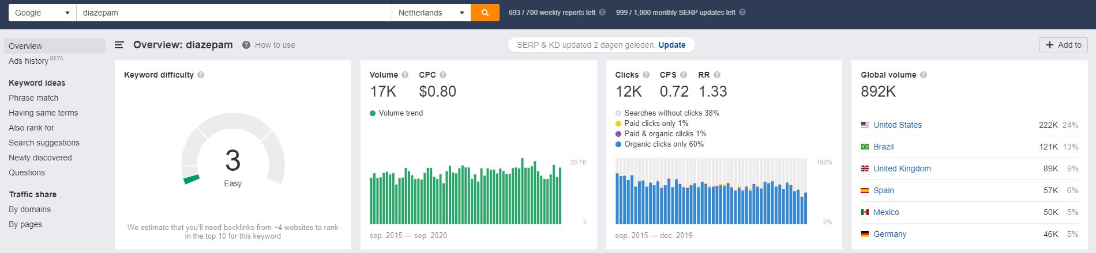The height and width of the screenshot is (253, 1096).
Task: Click the blue clicks bar chart
Action: coord(711,191)
